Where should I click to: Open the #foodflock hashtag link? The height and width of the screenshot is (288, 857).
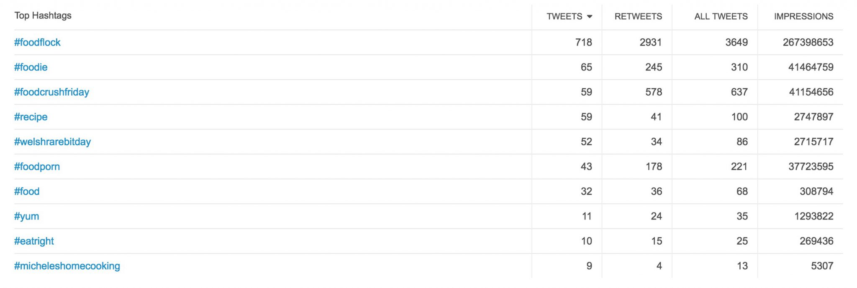point(37,42)
